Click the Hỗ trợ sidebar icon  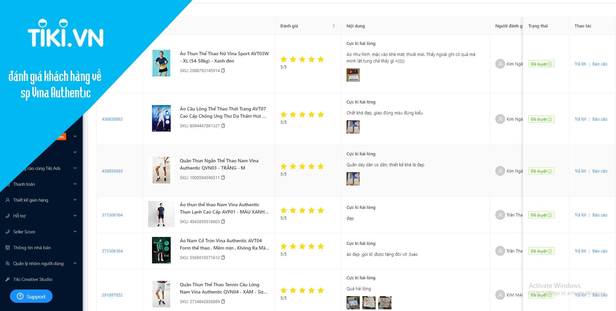pyautogui.click(x=8, y=216)
